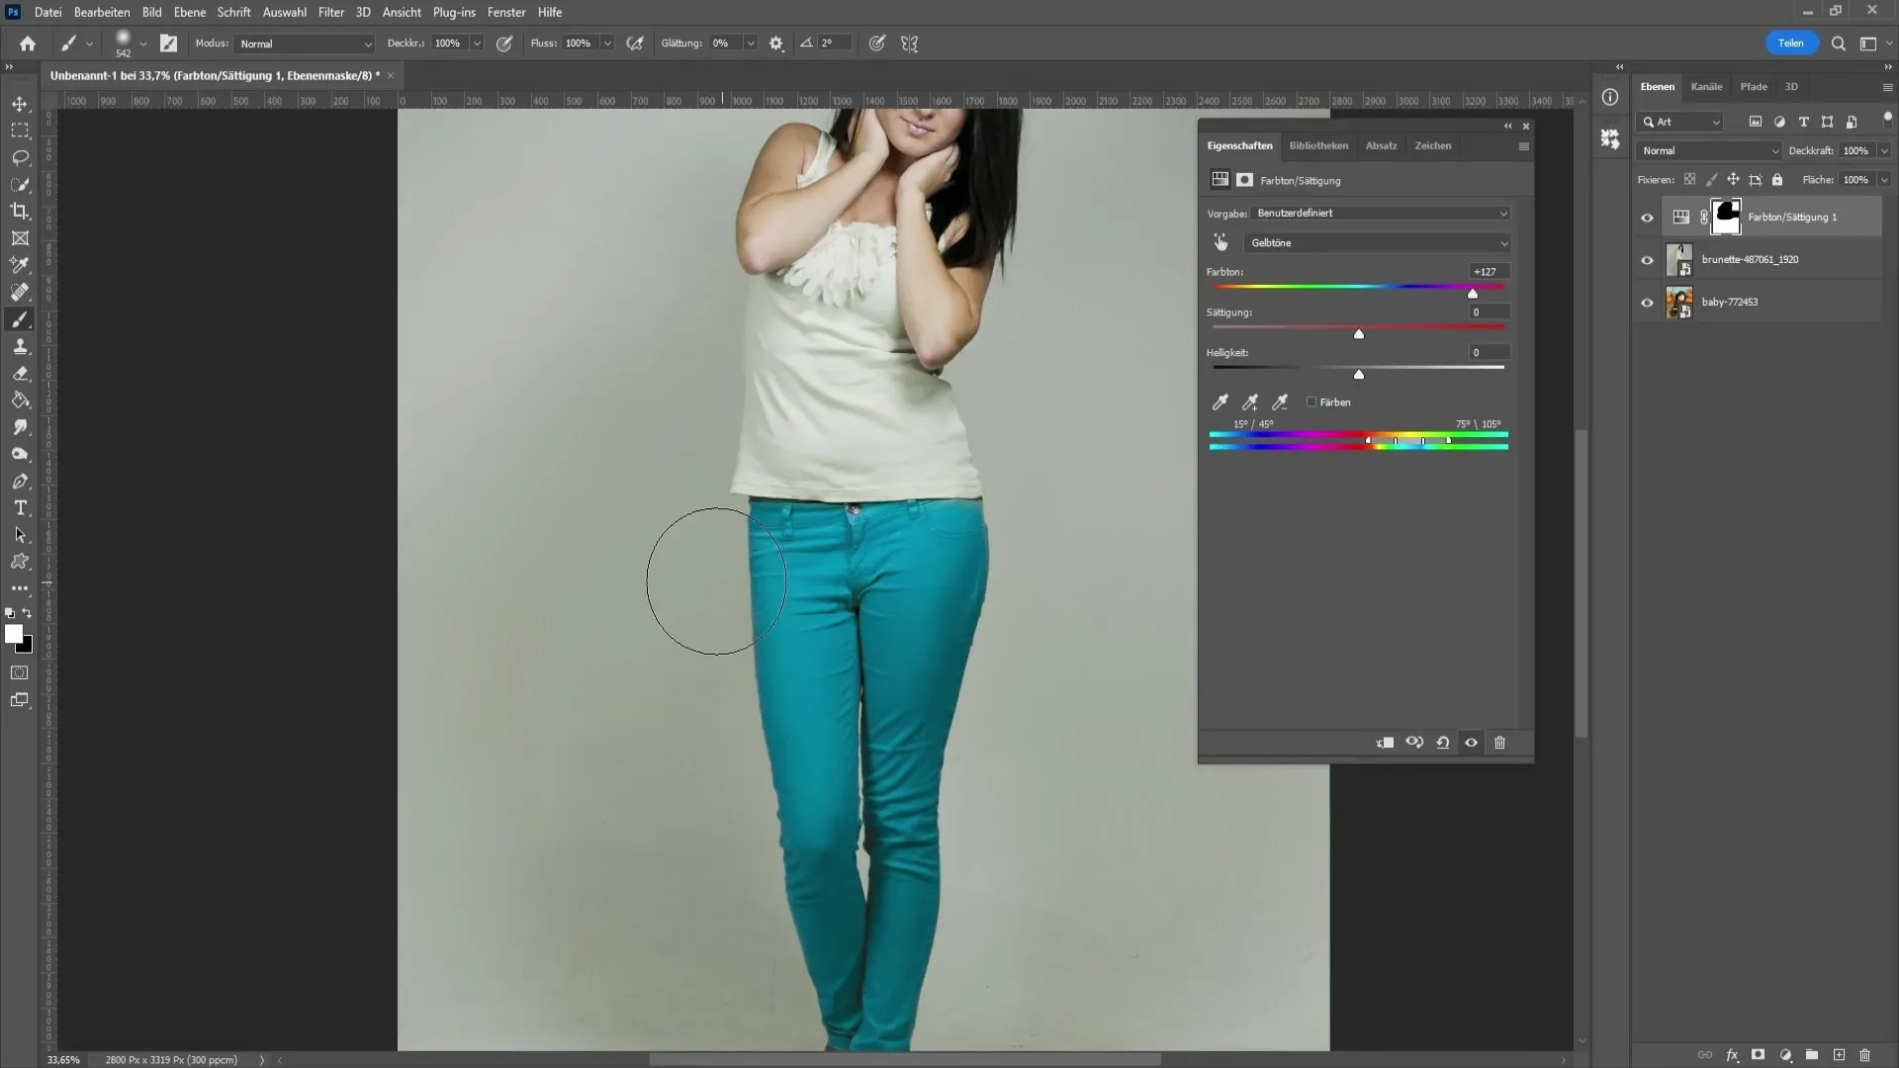This screenshot has width=1899, height=1068.
Task: Select the Healing Brush tool
Action: pyautogui.click(x=20, y=292)
